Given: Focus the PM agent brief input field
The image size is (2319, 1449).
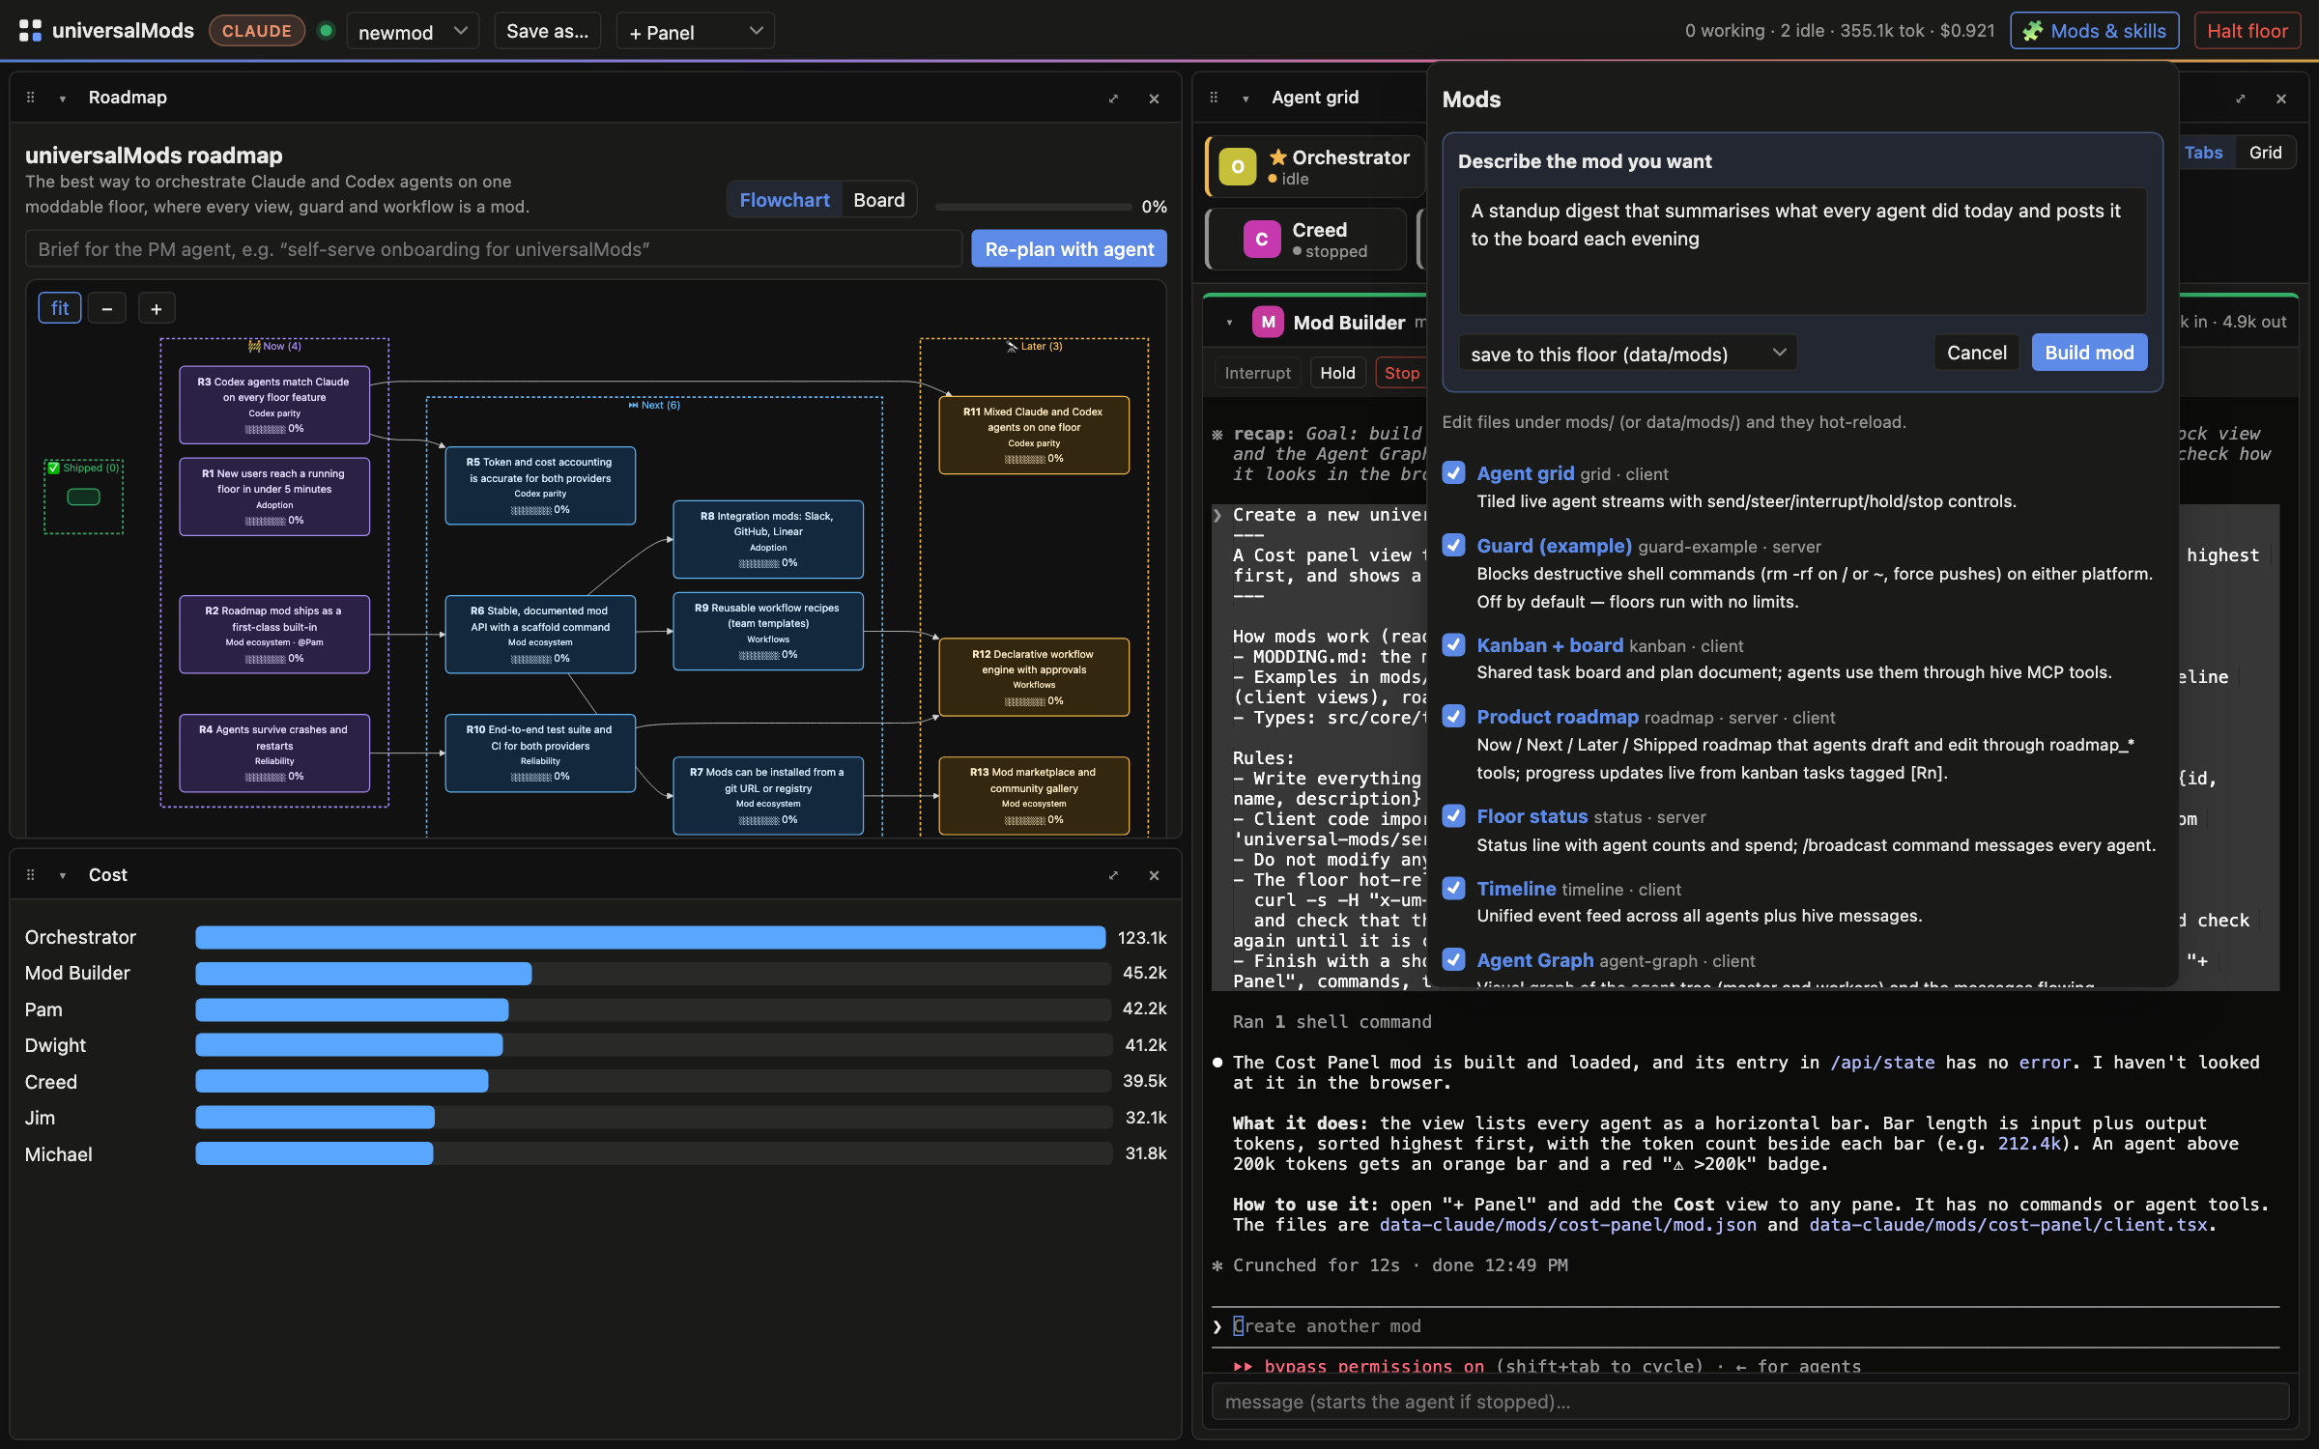Looking at the screenshot, I should (x=494, y=249).
